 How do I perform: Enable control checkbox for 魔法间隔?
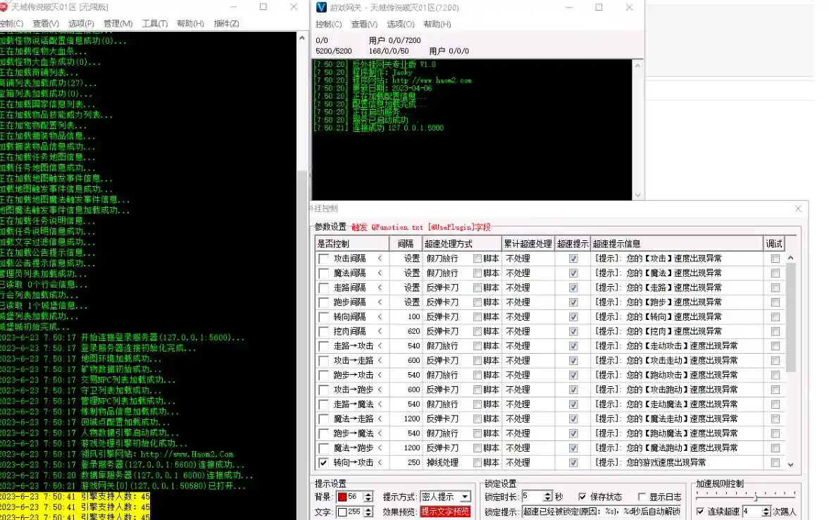coord(323,273)
